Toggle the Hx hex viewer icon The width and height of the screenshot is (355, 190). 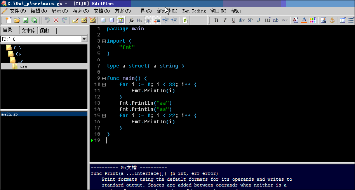[x=139, y=20]
